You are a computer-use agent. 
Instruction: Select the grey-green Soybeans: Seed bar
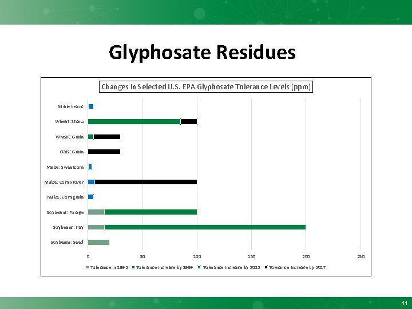click(98, 242)
